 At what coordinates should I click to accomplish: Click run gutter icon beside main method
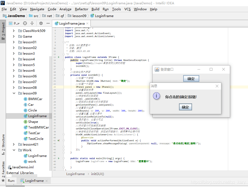point(59,158)
